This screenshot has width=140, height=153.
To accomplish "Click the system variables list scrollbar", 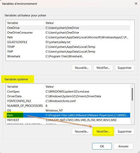I will (132, 94).
